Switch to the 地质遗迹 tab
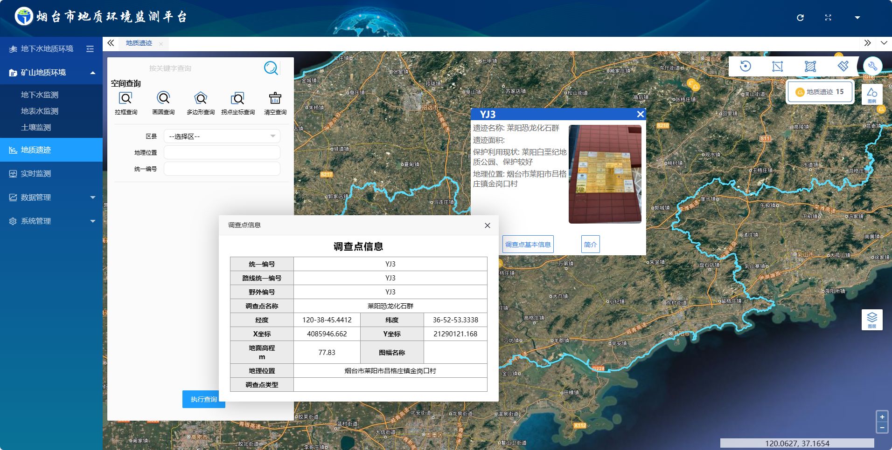Screen dimensions: 892x450 tap(139, 43)
